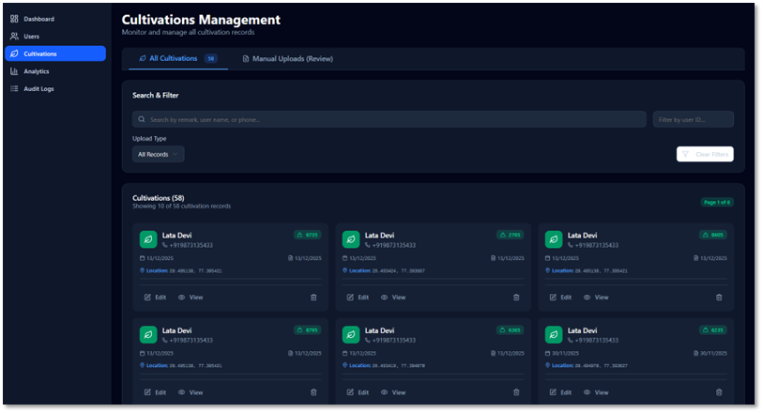Focus the search by remark field

[389, 119]
